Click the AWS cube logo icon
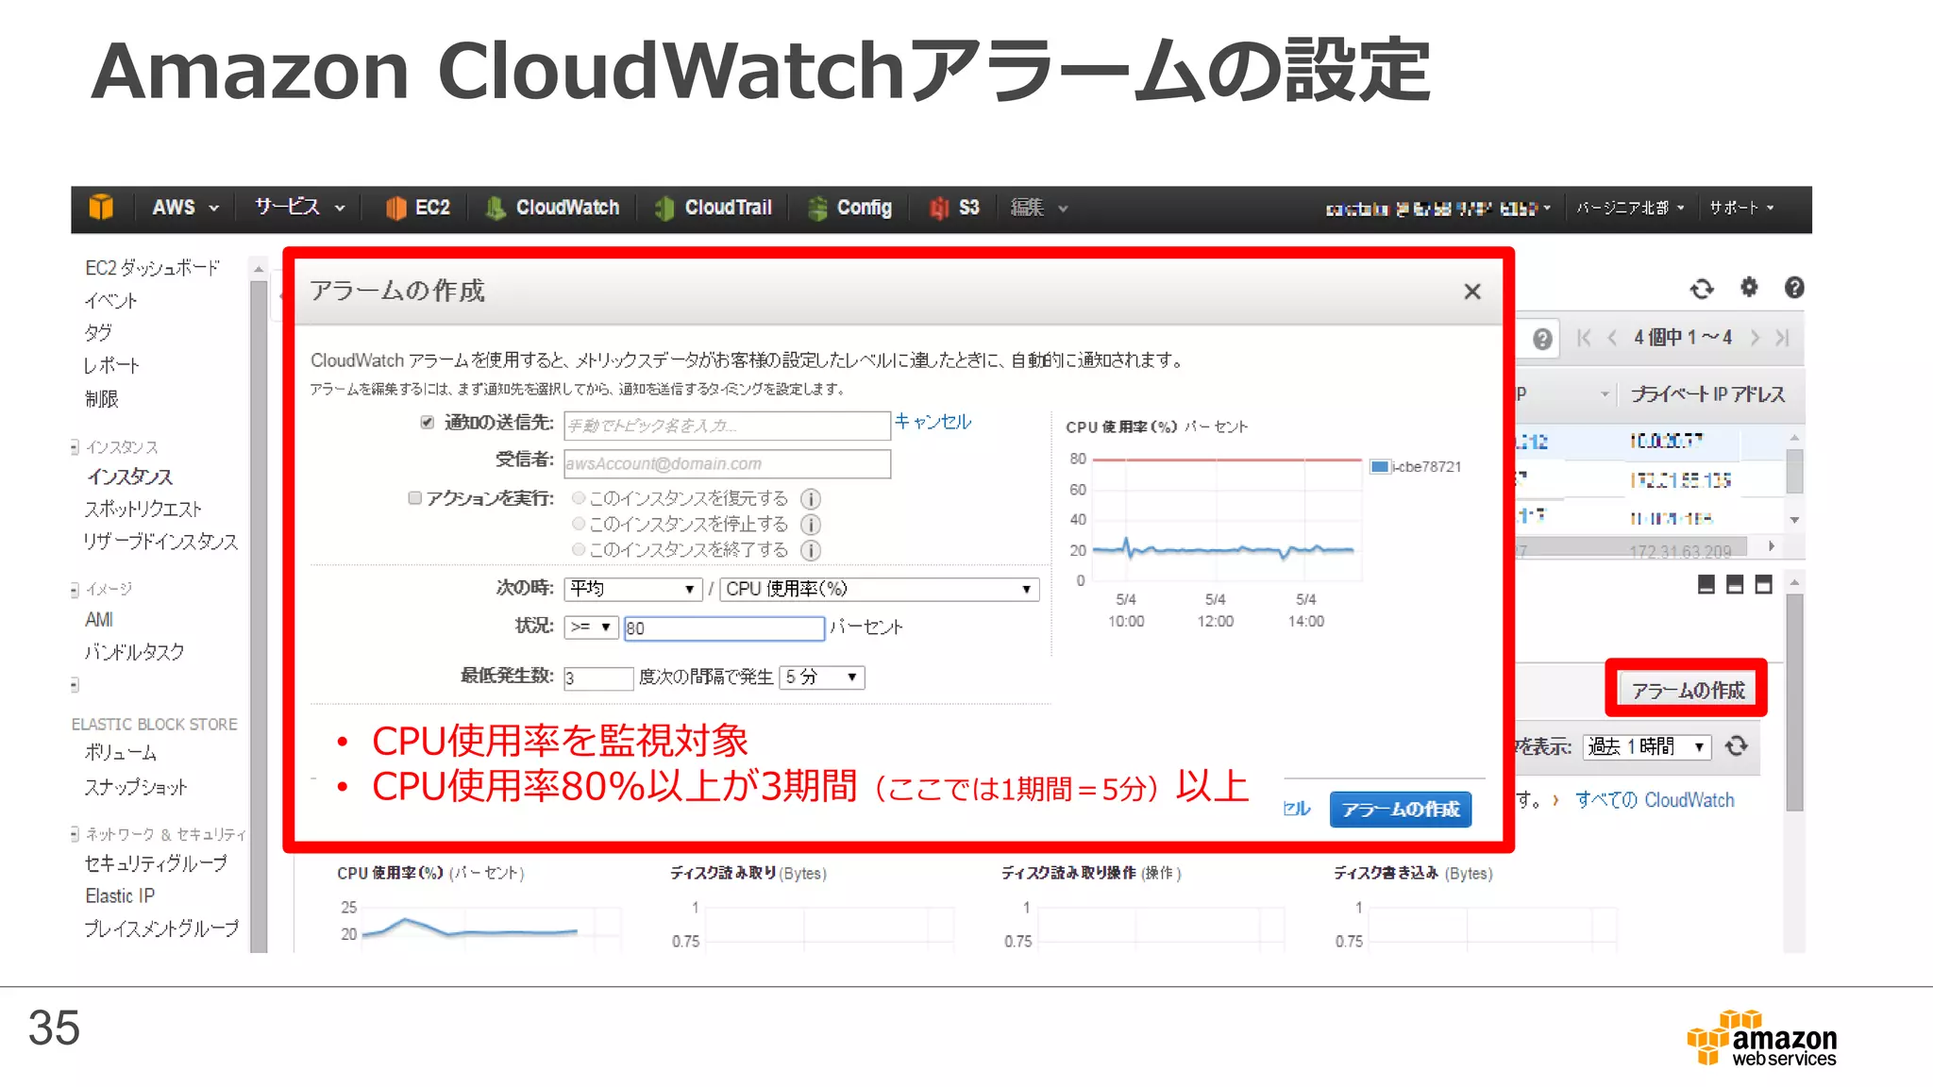This screenshot has height=1087, width=1933. (x=101, y=208)
